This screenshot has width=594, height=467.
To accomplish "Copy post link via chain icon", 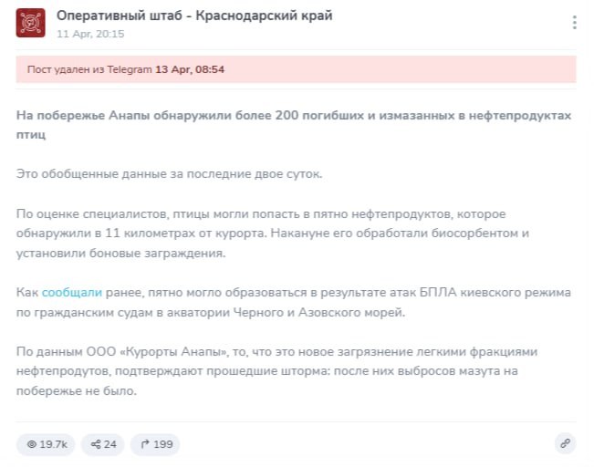I will coord(565,444).
